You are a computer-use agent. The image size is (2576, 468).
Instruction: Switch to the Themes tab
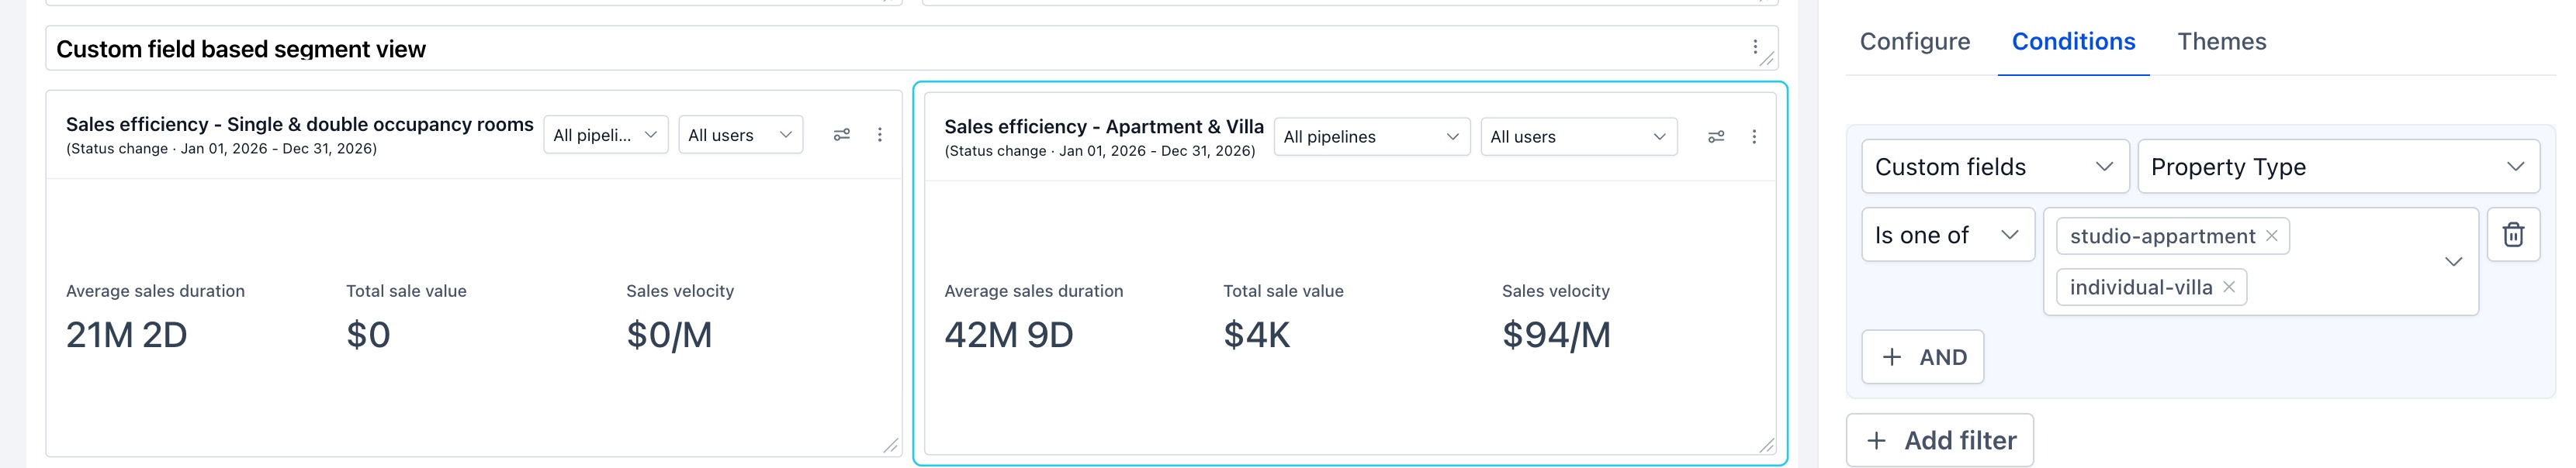(x=2221, y=42)
